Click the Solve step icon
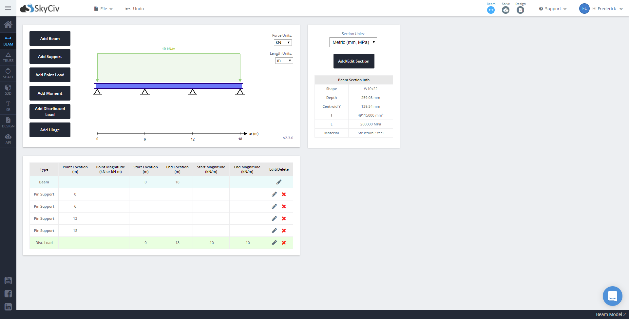Screen dimensions: 629x319 click(x=505, y=10)
